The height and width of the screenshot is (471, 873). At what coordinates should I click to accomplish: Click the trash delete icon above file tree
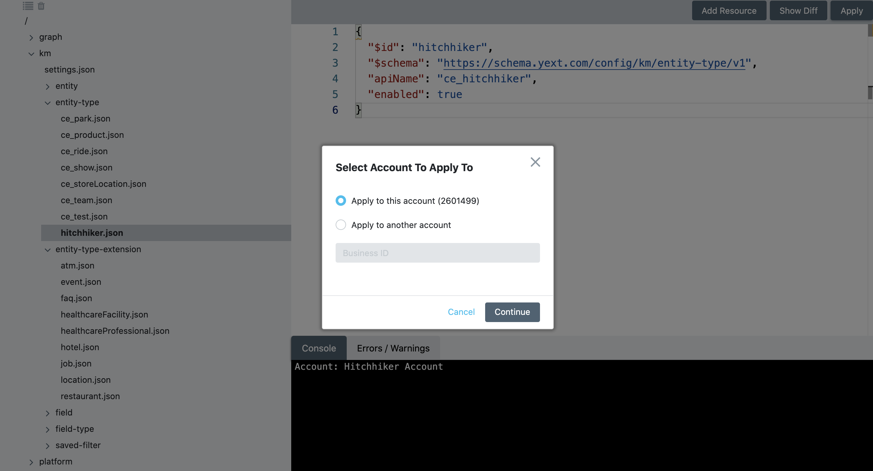tap(41, 6)
